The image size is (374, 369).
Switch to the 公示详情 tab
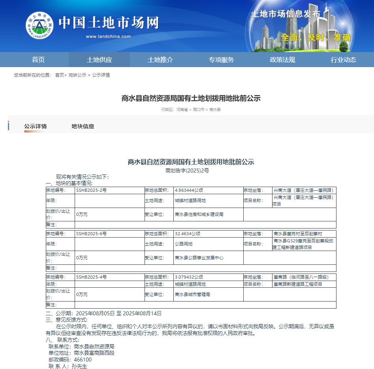click(36, 126)
